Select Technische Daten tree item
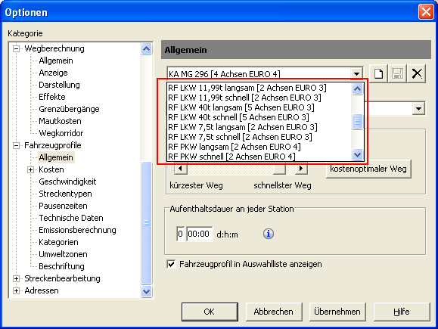The height and width of the screenshot is (329, 438). (x=71, y=218)
